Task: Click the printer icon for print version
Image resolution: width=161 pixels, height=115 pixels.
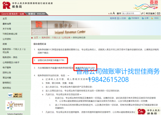Action: point(130,18)
